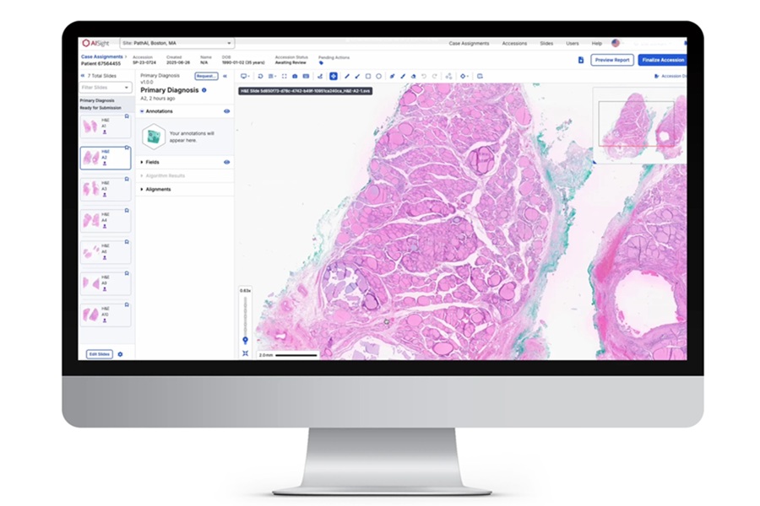The image size is (760, 506).
Task: Select the circle annotation tool
Action: click(x=378, y=77)
